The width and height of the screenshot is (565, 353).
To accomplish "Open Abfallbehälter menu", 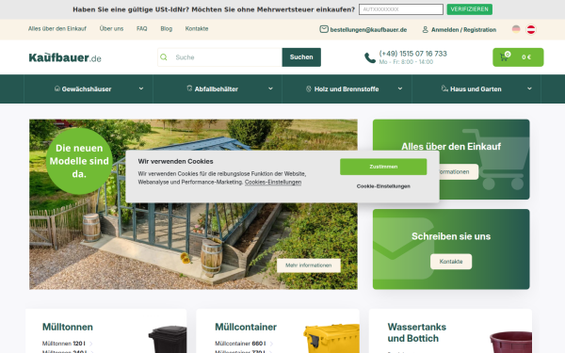I will (218, 89).
